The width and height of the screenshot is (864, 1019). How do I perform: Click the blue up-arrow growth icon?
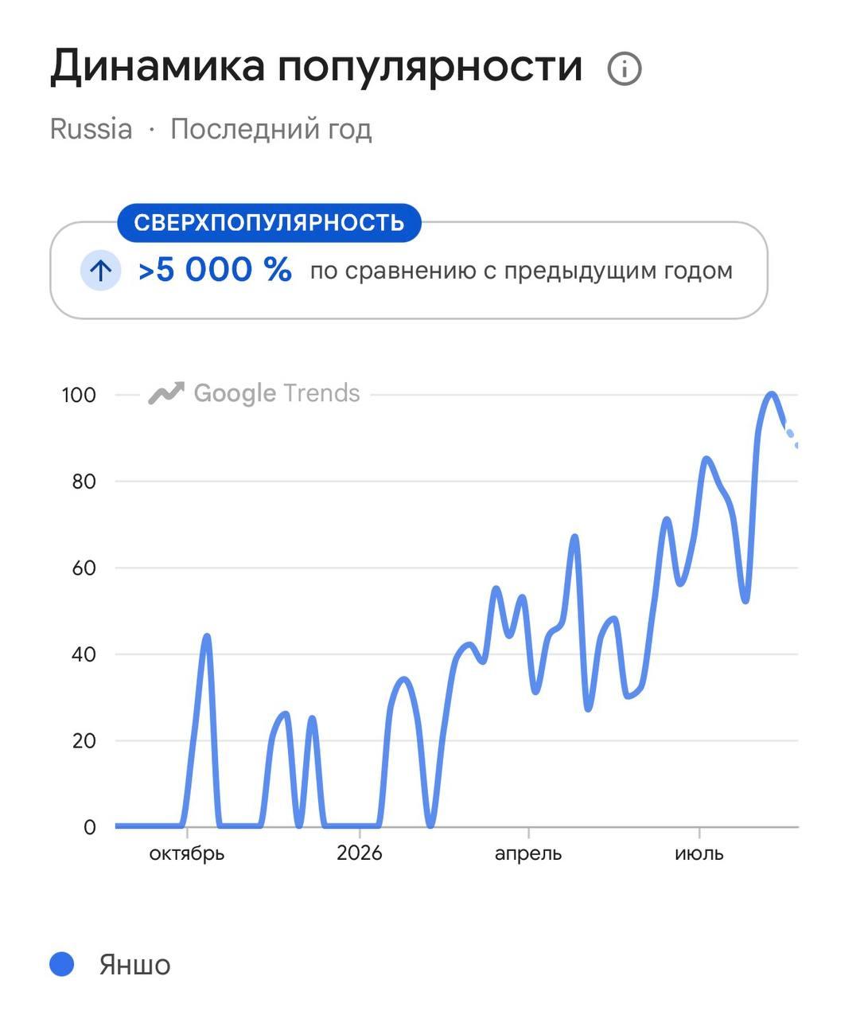(x=100, y=271)
